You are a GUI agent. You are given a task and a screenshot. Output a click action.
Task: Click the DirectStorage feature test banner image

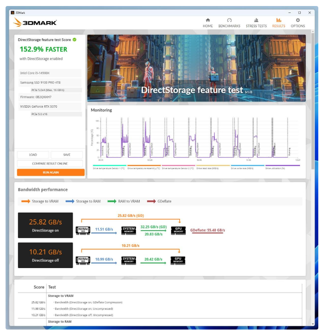[x=196, y=68]
